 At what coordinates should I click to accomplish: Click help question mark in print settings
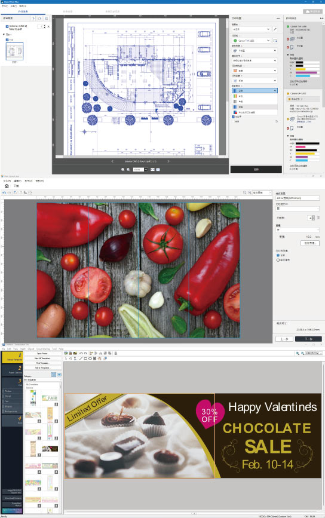[x=277, y=121]
